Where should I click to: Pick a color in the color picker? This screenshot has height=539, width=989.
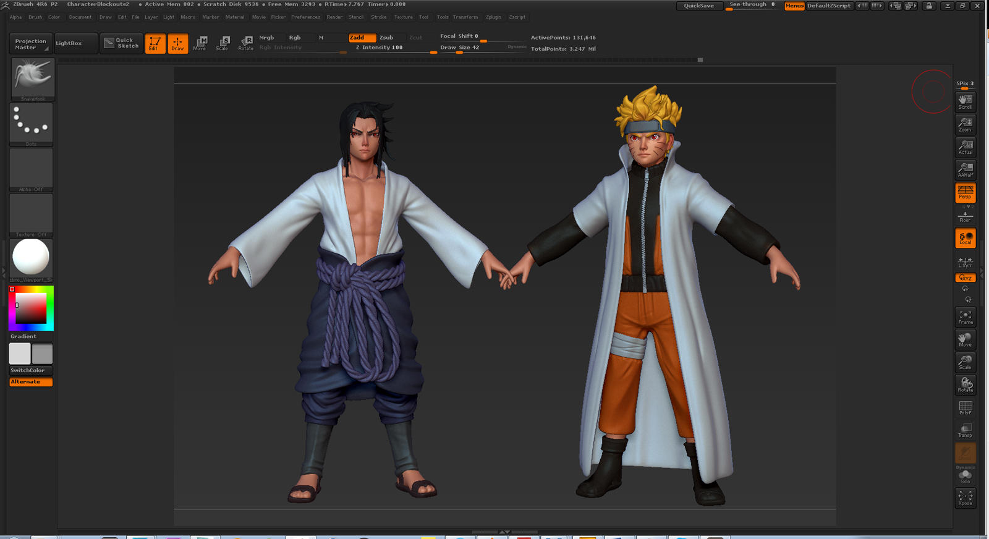[x=31, y=308]
